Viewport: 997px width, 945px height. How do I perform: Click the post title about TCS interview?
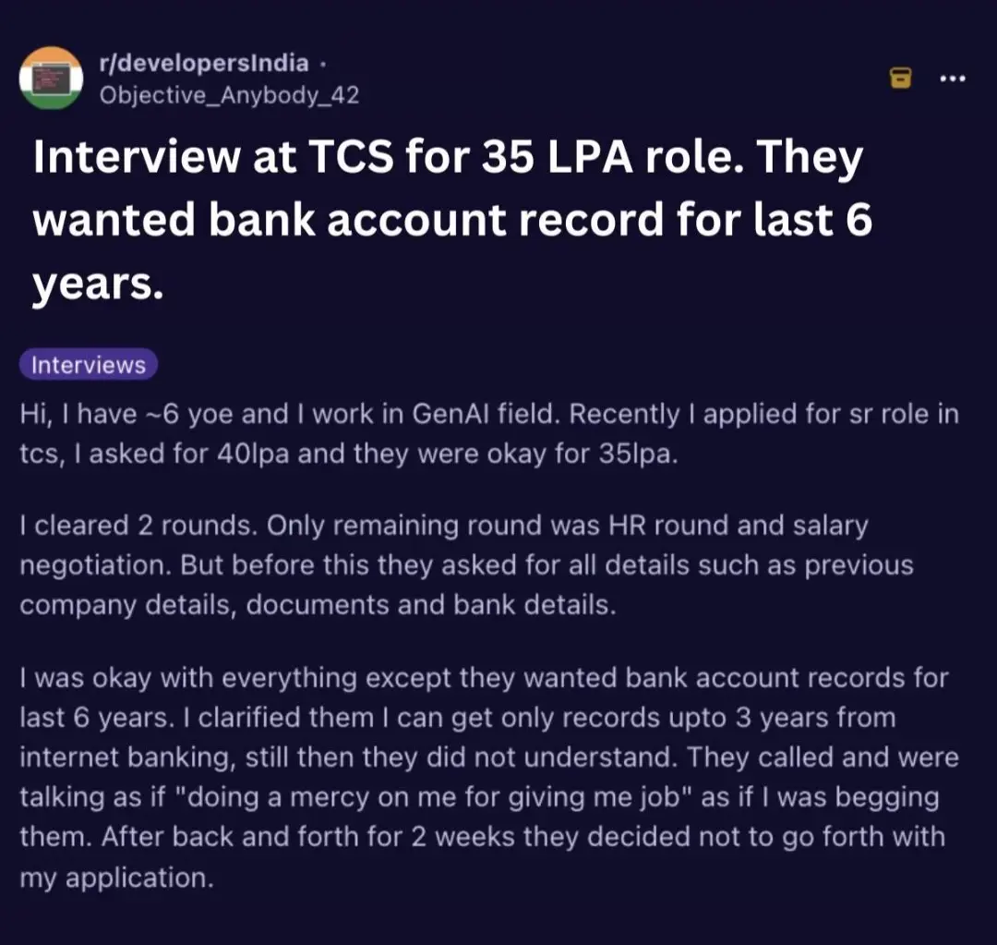452,220
